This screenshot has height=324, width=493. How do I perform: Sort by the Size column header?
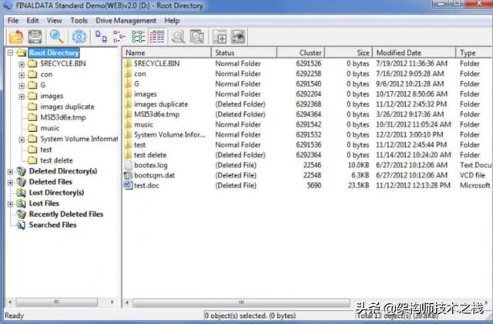coord(348,52)
